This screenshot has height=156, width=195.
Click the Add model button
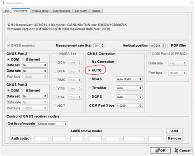point(174,131)
